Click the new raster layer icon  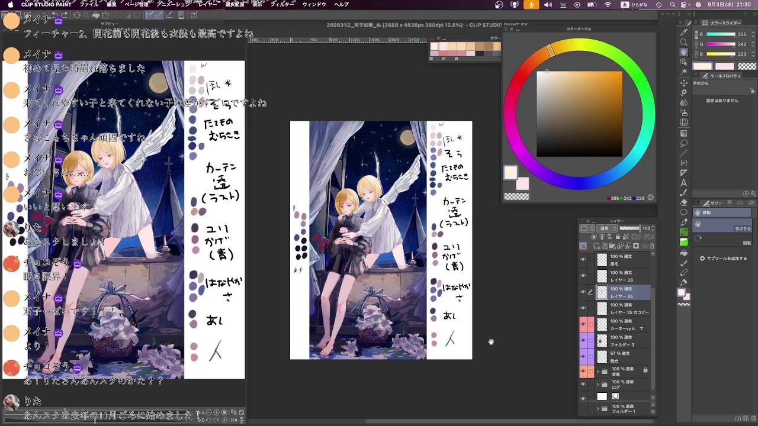596,246
